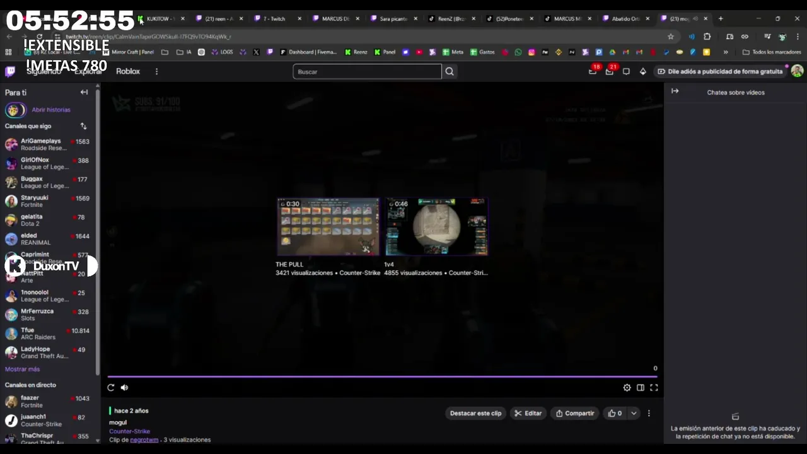Open the Roblox nav item
This screenshot has height=454, width=807.
128,71
